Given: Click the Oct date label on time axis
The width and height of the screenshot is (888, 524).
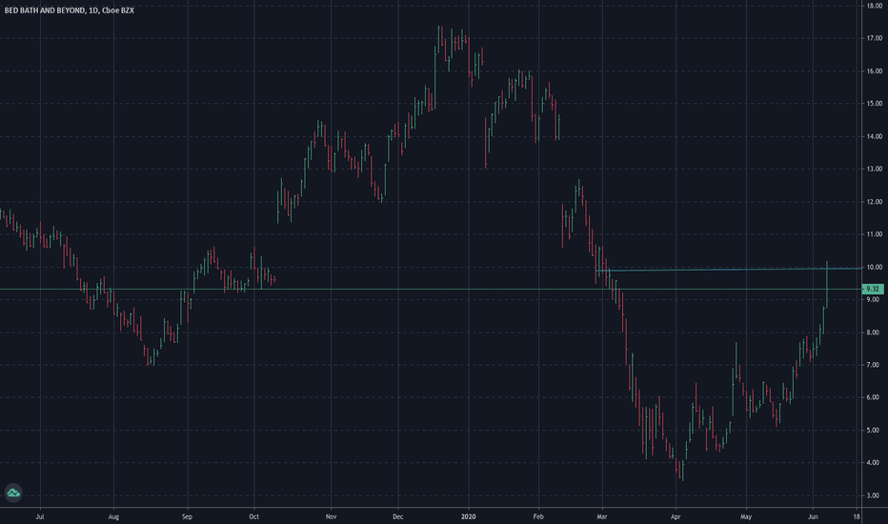Looking at the screenshot, I should (x=253, y=516).
